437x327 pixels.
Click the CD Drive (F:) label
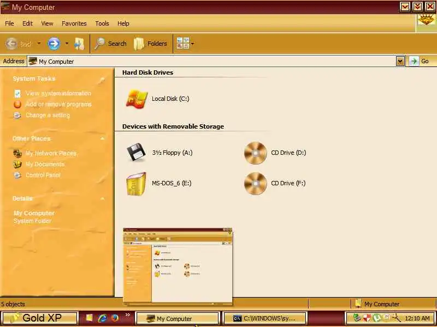(x=288, y=183)
